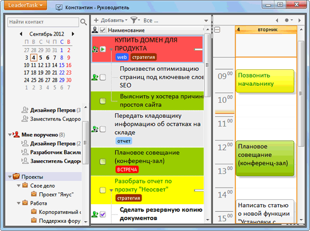Click the previous day arrow in schedule
The image size is (310, 231).
coord(277,20)
